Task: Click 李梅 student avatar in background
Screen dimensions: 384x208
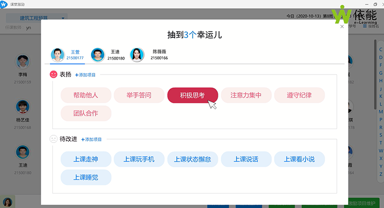Action: tap(23, 63)
